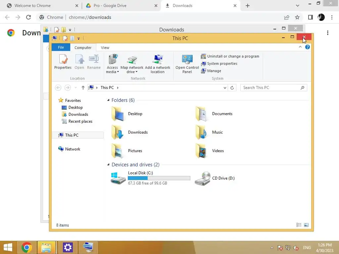The height and width of the screenshot is (254, 339).
Task: Open System properties
Action: tap(219, 63)
